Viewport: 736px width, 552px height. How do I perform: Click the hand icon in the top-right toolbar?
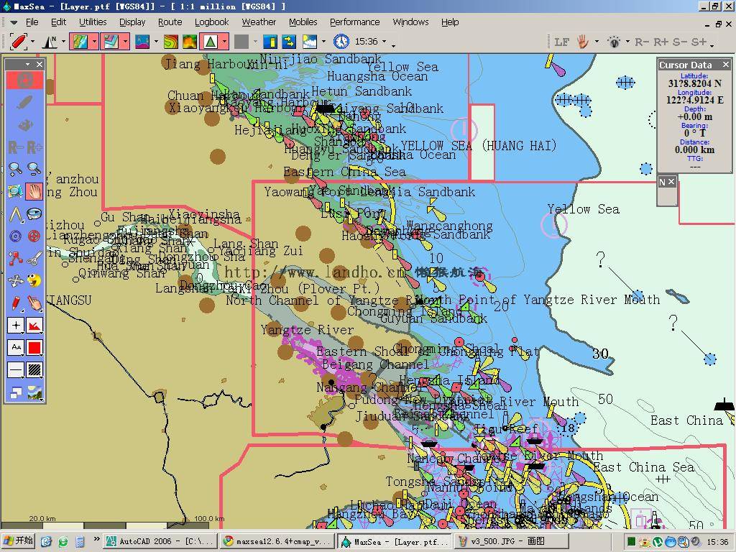[583, 41]
